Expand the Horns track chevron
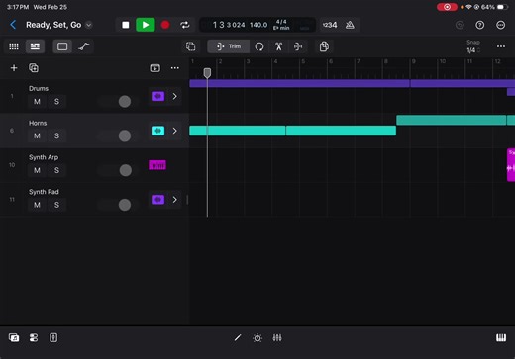 (175, 131)
